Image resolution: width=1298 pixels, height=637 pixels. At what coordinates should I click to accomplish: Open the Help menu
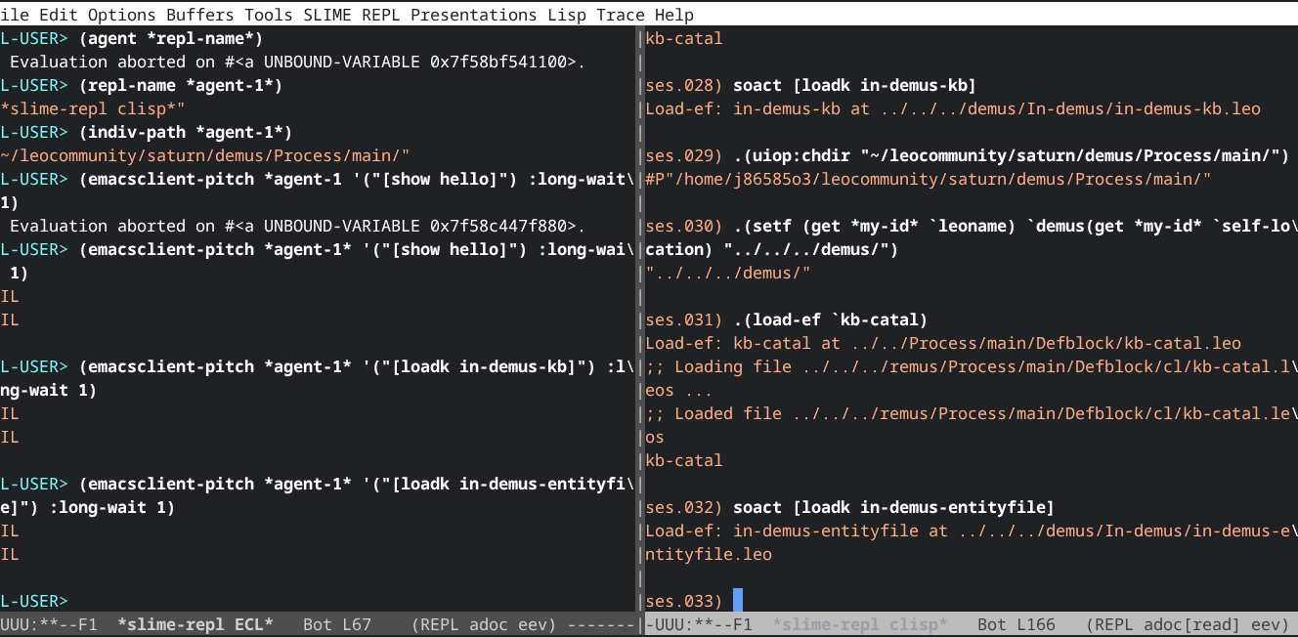pos(674,15)
